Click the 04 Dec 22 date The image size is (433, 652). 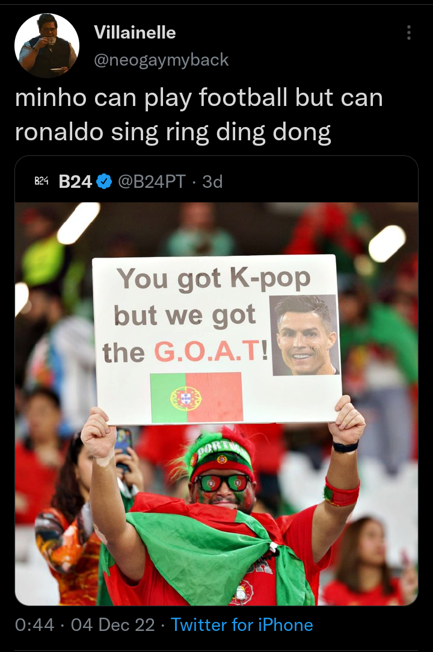click(x=112, y=624)
